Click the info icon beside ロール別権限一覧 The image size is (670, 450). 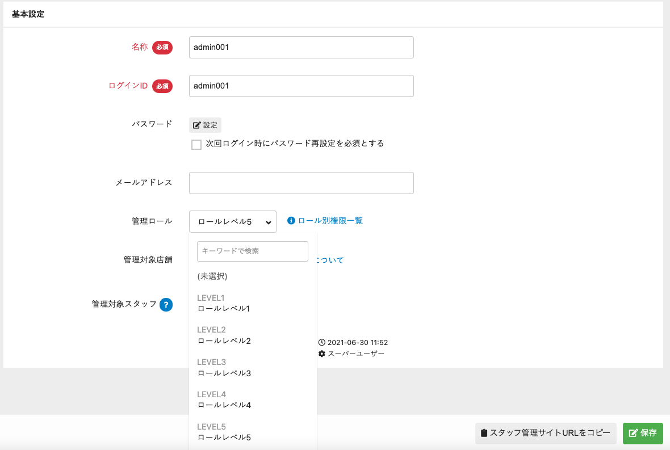(x=291, y=221)
